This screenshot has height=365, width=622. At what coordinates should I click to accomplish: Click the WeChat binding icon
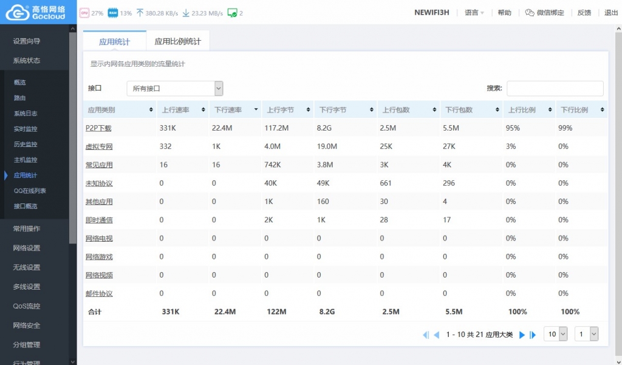coord(530,13)
